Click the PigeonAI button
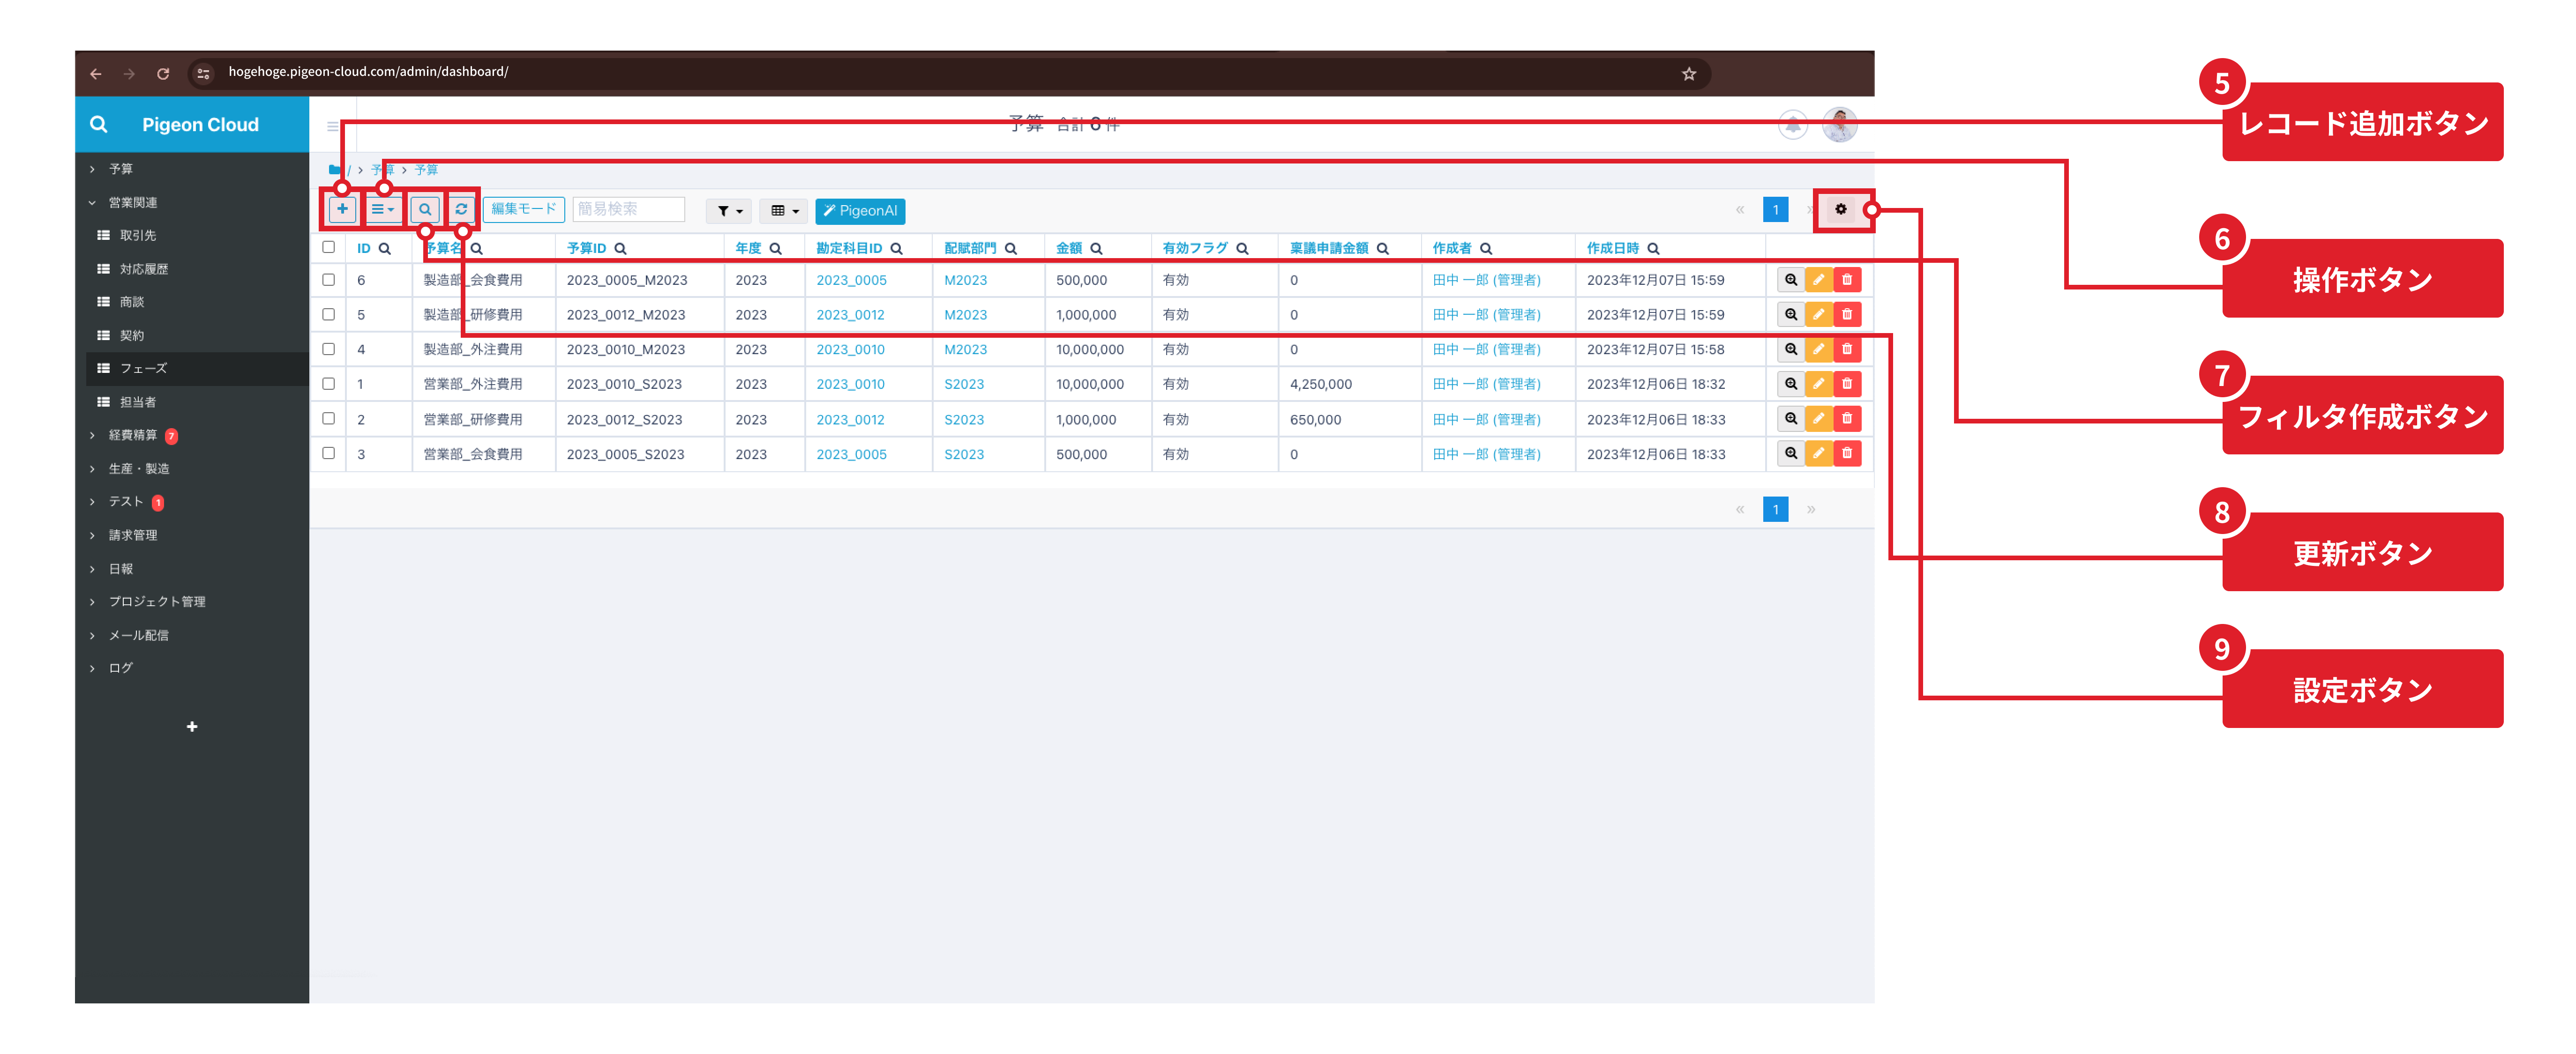Viewport: 2576px width, 1054px height. click(x=860, y=211)
